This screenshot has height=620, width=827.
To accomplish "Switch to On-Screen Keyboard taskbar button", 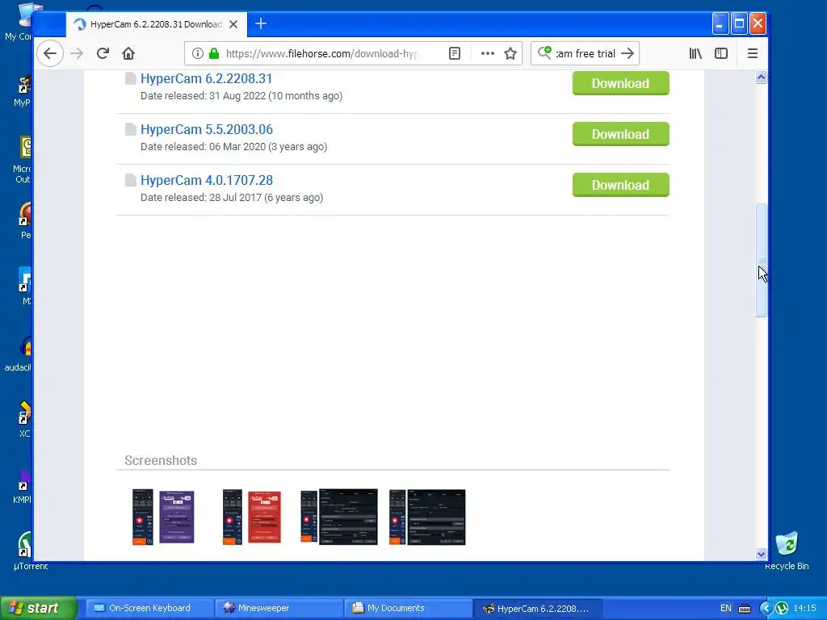I will (149, 608).
